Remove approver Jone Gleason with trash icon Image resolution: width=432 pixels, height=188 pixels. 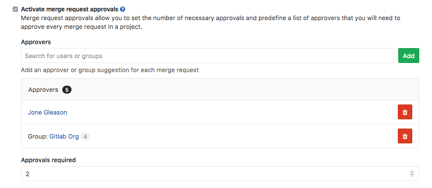(x=405, y=112)
